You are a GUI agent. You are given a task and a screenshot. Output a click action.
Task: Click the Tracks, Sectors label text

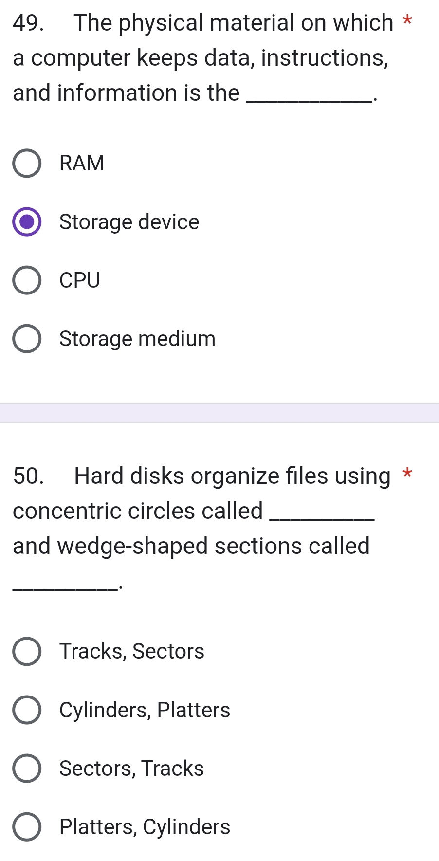click(x=131, y=651)
